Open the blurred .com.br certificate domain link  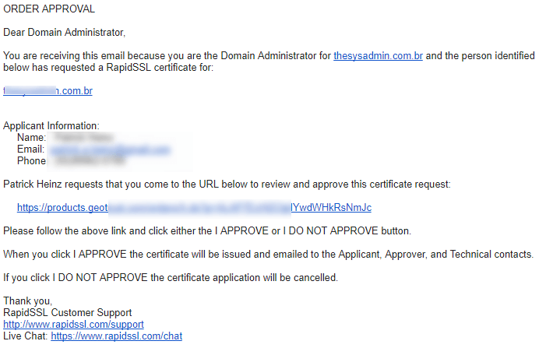pos(48,91)
